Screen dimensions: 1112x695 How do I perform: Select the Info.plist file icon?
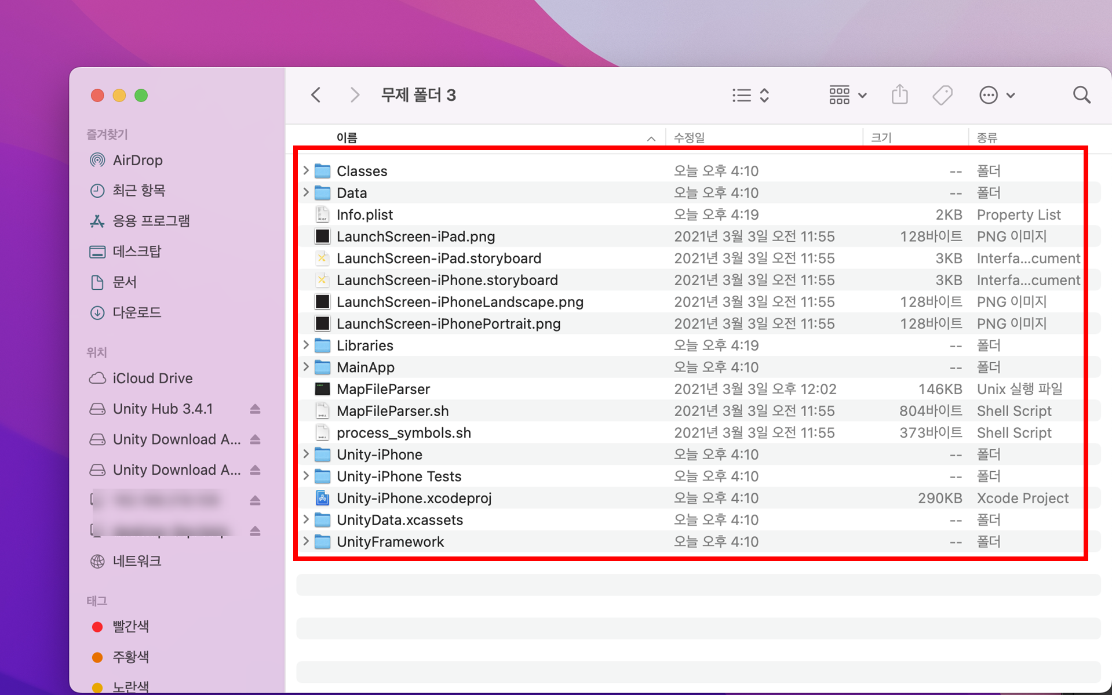point(322,214)
